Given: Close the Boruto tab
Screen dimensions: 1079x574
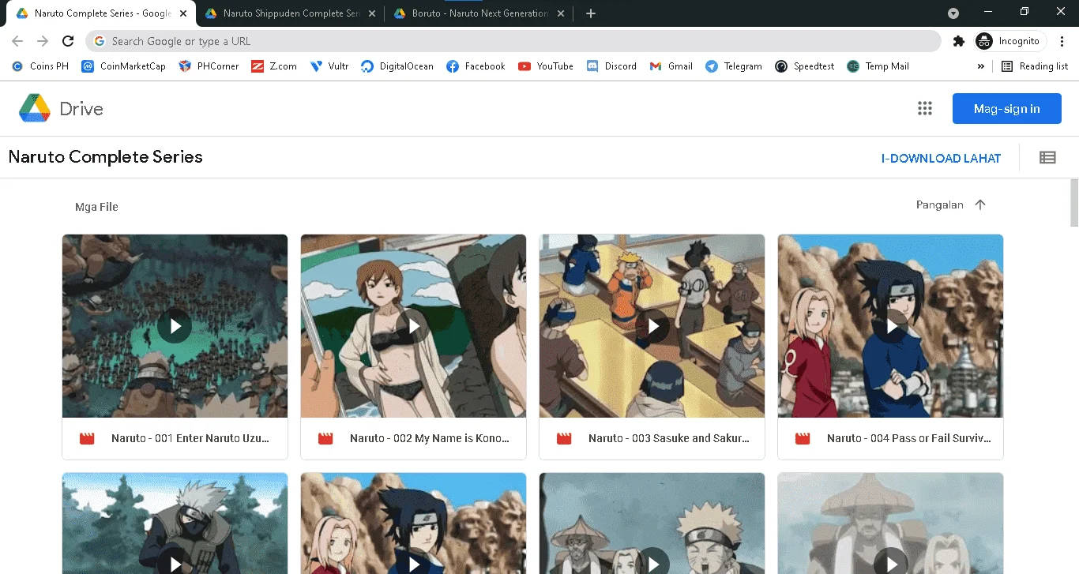Looking at the screenshot, I should click(x=560, y=13).
